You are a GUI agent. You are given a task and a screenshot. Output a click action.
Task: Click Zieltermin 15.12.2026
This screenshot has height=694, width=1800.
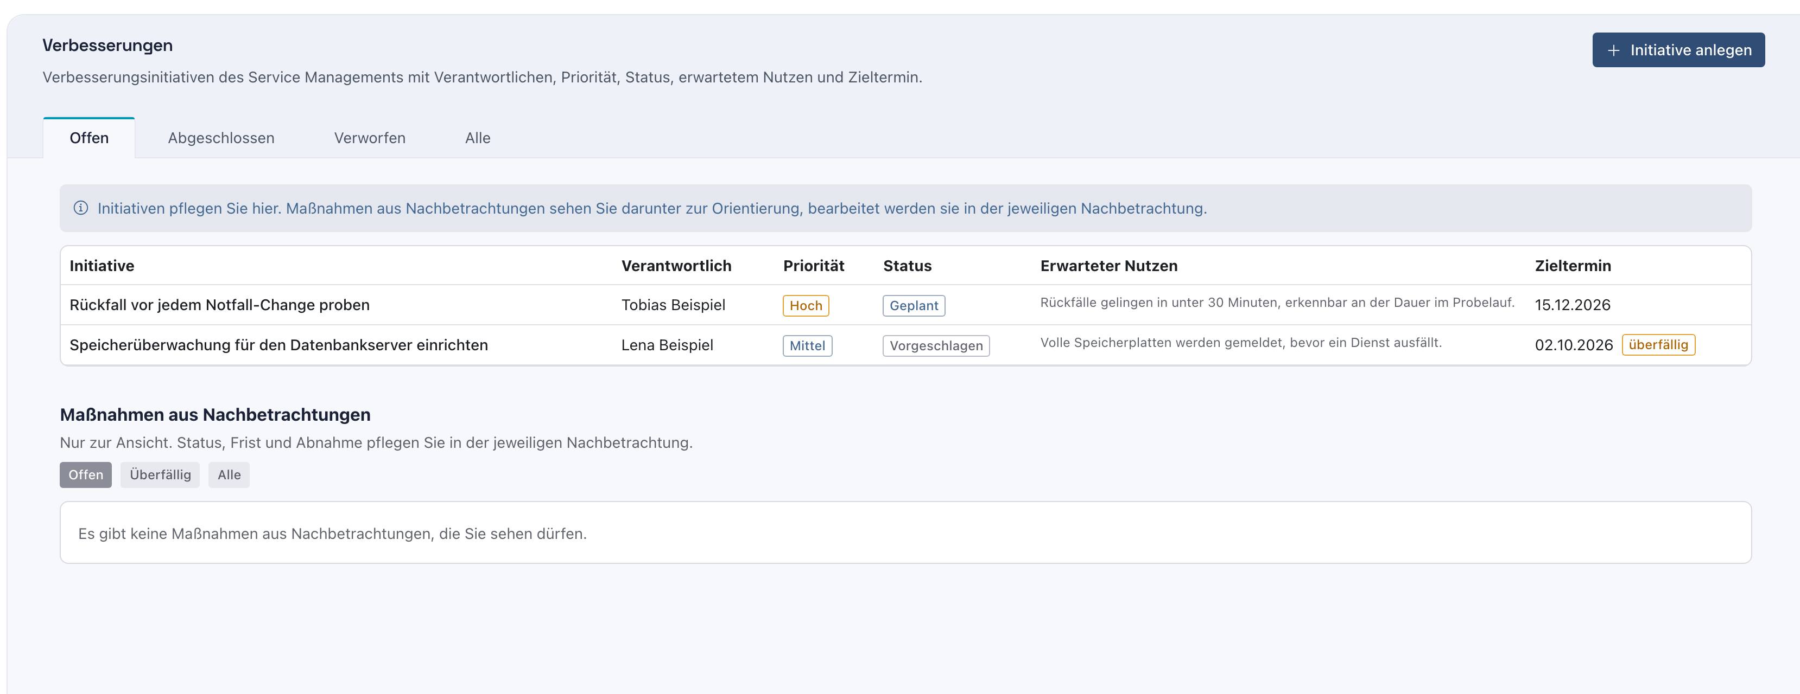click(x=1572, y=305)
